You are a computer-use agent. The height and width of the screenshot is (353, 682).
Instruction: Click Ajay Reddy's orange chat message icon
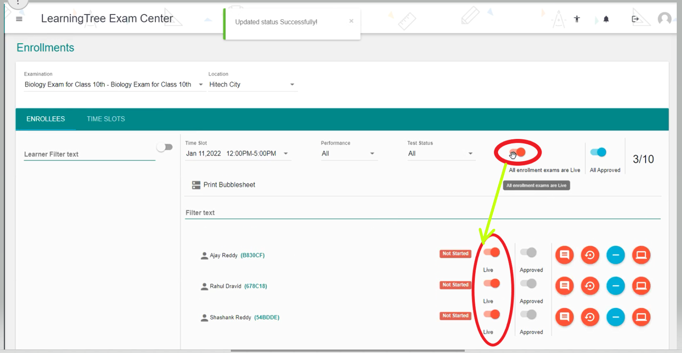tap(564, 255)
